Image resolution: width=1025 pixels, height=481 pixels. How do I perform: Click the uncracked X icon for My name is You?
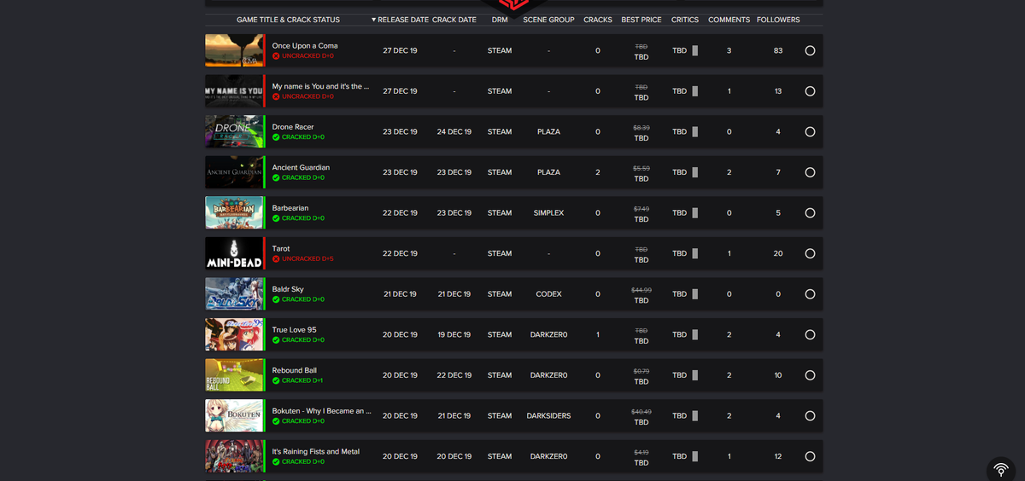click(x=276, y=96)
